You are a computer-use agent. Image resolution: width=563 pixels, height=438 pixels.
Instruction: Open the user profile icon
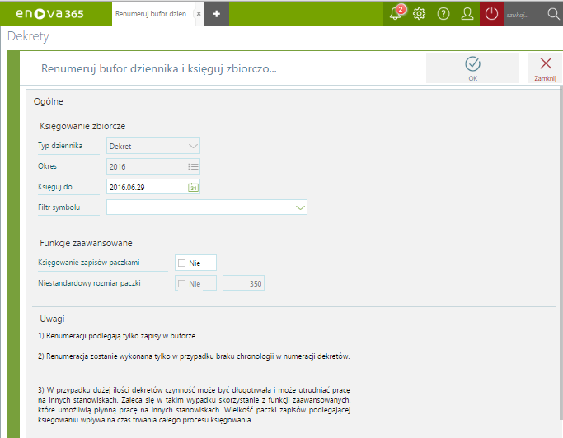click(467, 14)
